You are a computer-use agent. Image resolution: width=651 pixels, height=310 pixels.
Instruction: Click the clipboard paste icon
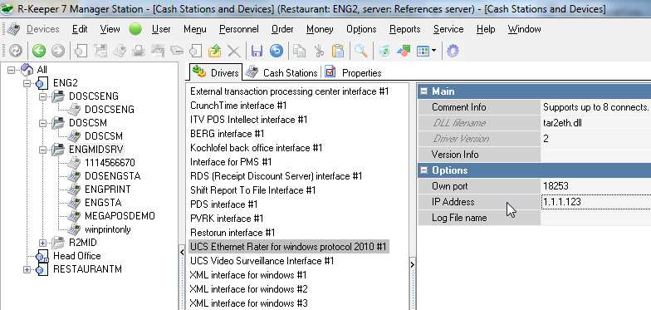(338, 51)
